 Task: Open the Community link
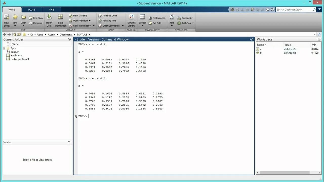click(185, 18)
